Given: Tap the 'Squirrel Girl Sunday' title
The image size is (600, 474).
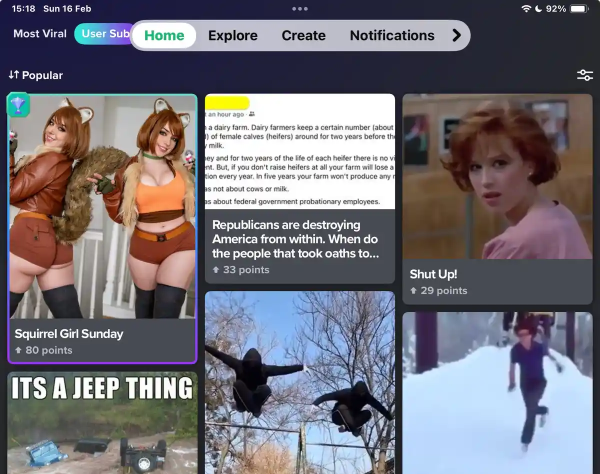Looking at the screenshot, I should point(69,333).
